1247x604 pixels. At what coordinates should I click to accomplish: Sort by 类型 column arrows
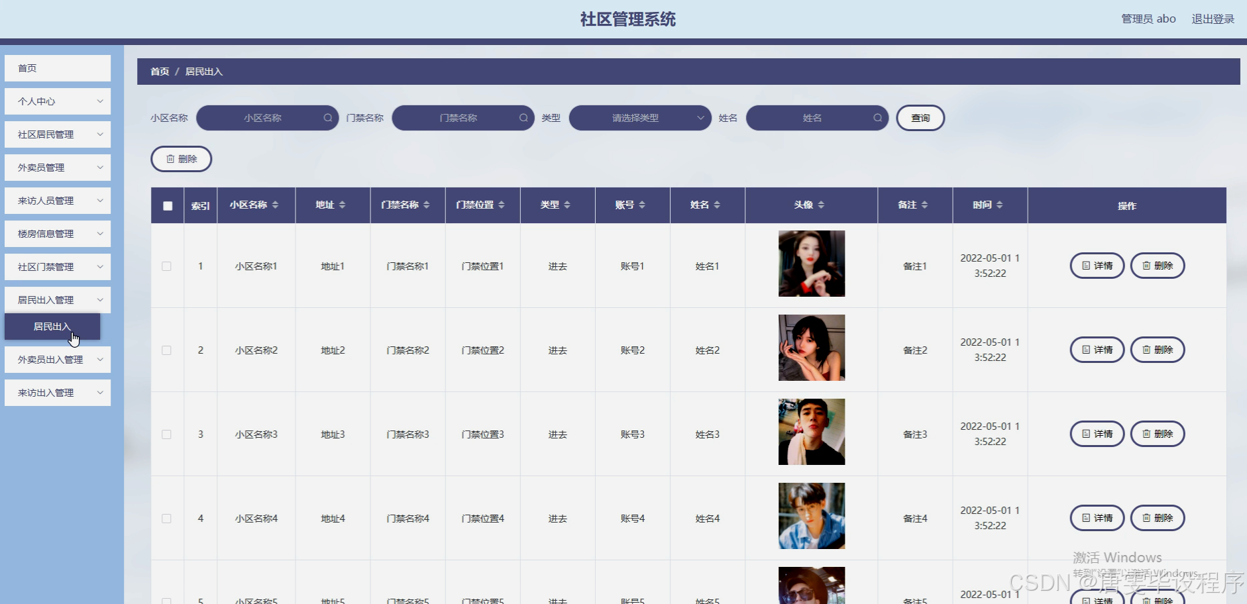pyautogui.click(x=567, y=205)
